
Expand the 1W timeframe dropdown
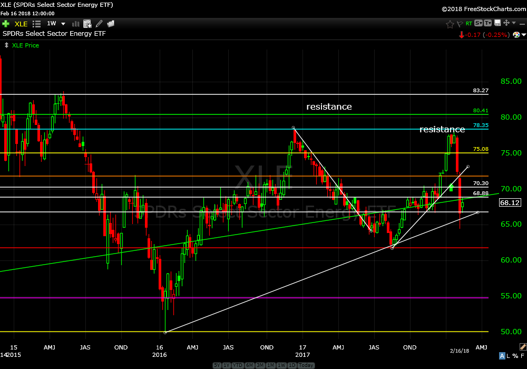(x=63, y=24)
